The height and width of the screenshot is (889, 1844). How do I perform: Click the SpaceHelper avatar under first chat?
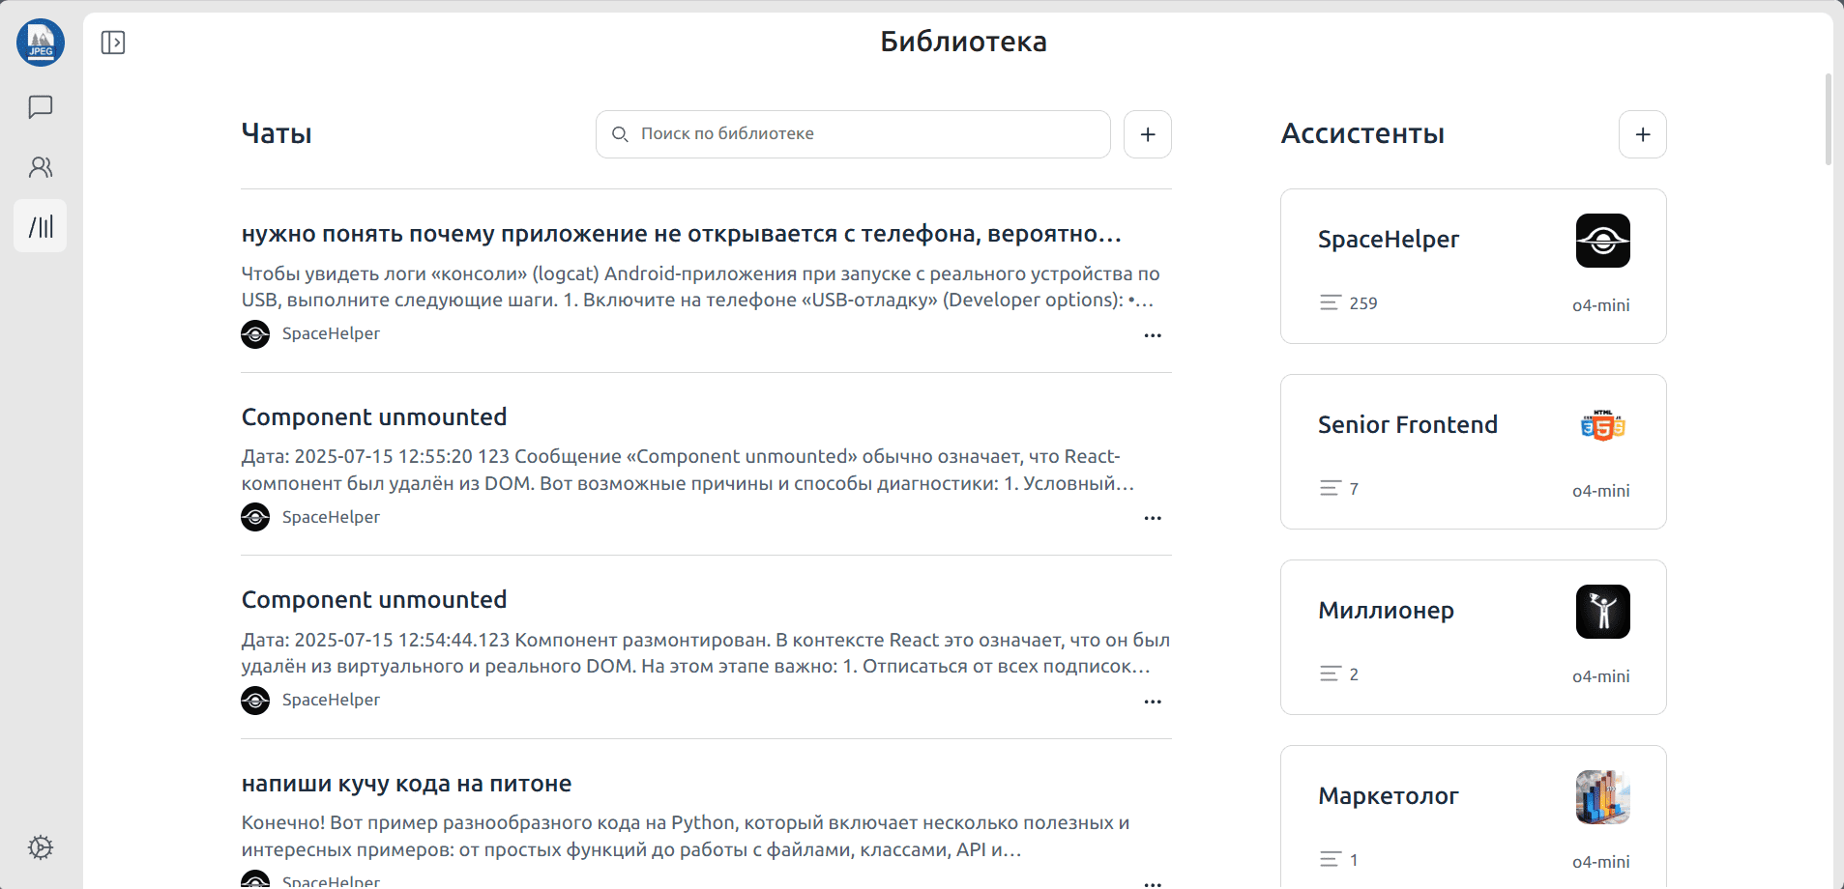(255, 334)
